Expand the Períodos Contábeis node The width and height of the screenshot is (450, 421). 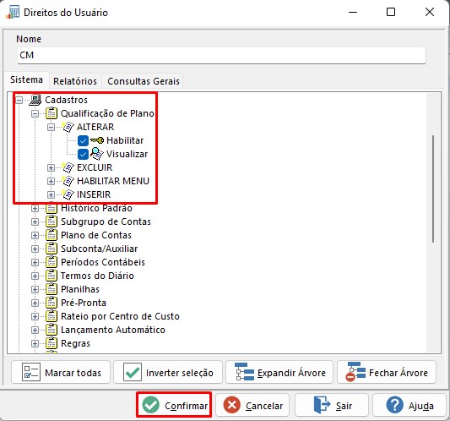35,262
